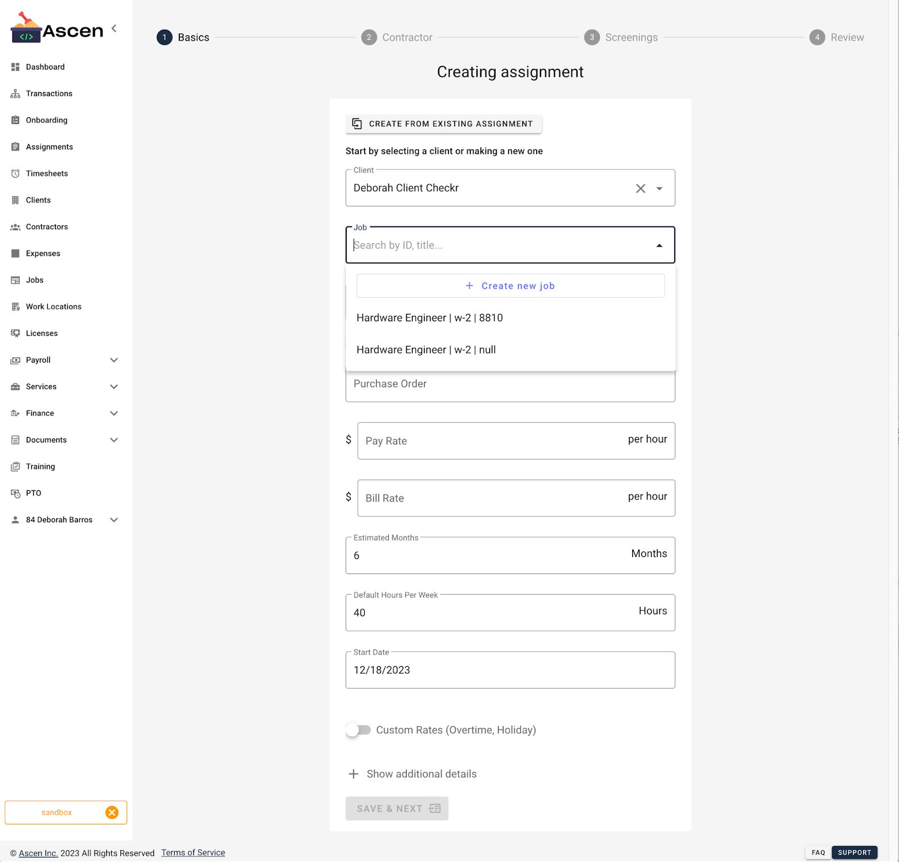Click the Save & Next button
899x862 pixels.
tap(397, 809)
